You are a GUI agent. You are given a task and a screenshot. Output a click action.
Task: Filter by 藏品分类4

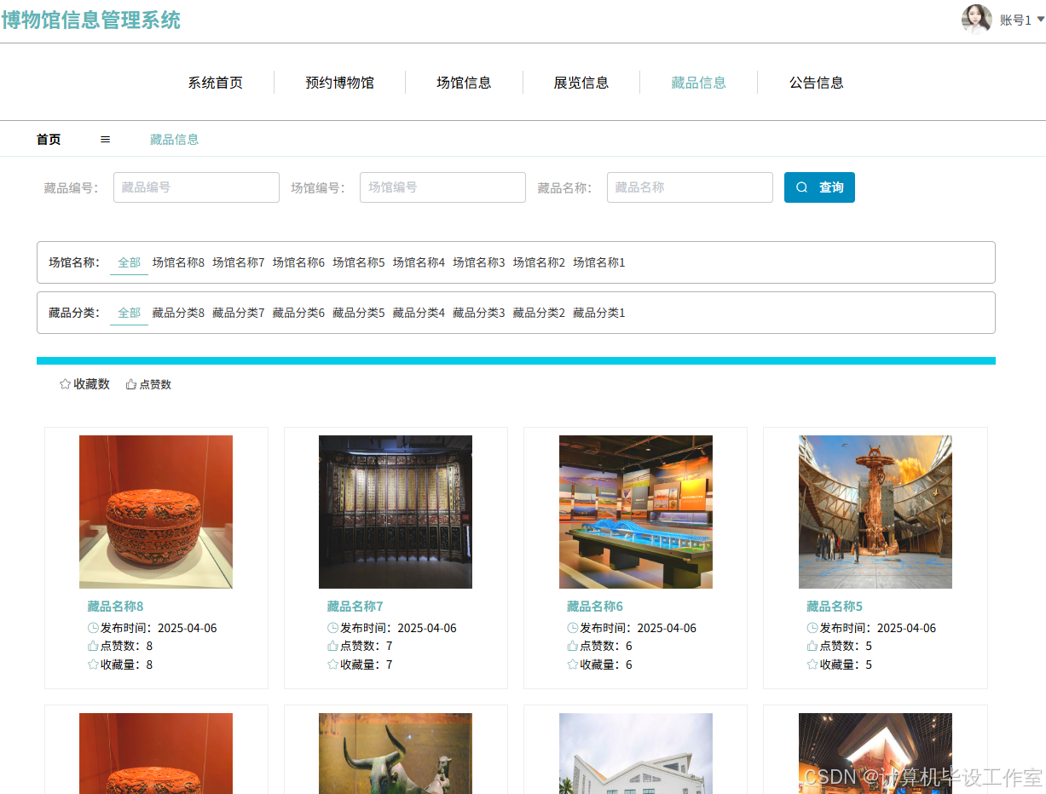[x=419, y=313]
